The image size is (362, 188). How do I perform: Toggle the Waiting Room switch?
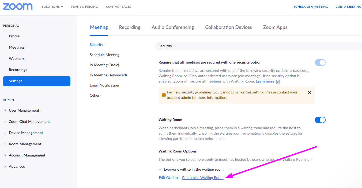pos(320,120)
